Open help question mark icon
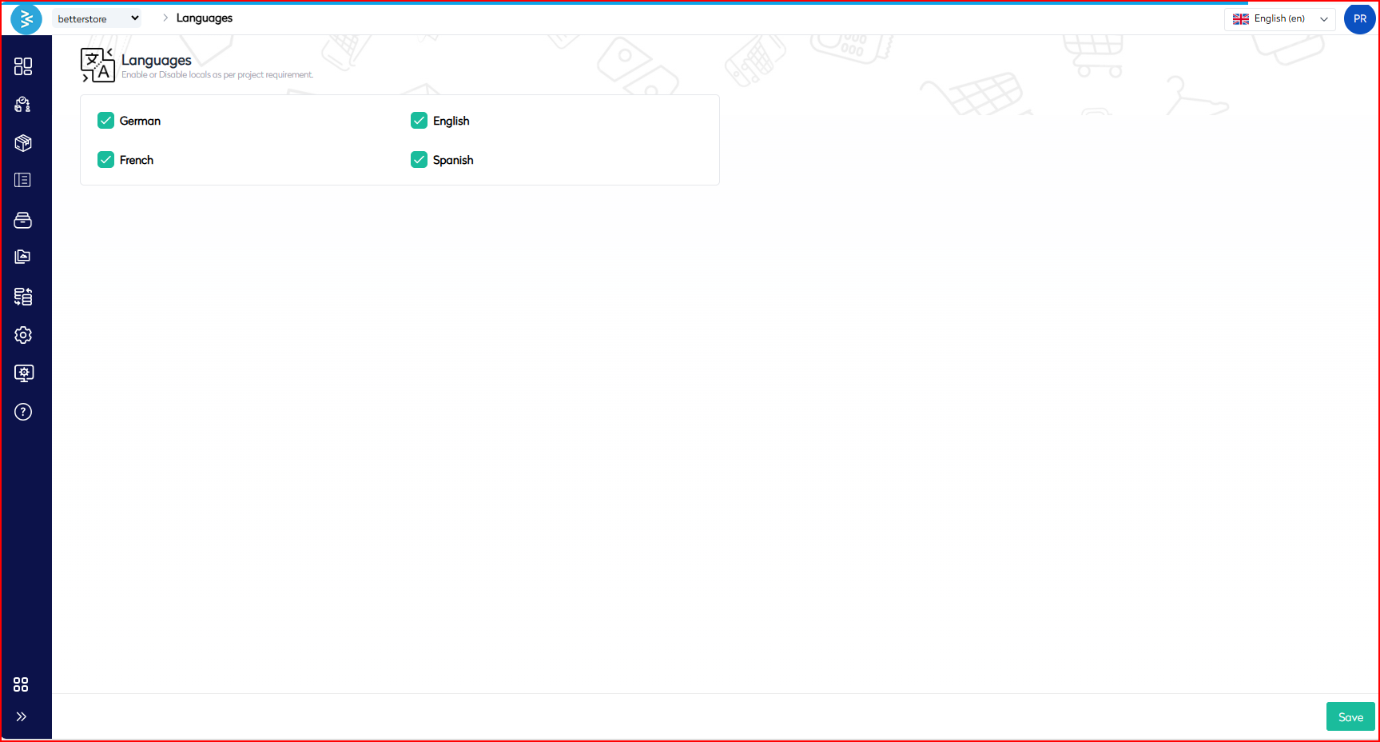This screenshot has width=1380, height=742. [x=23, y=412]
